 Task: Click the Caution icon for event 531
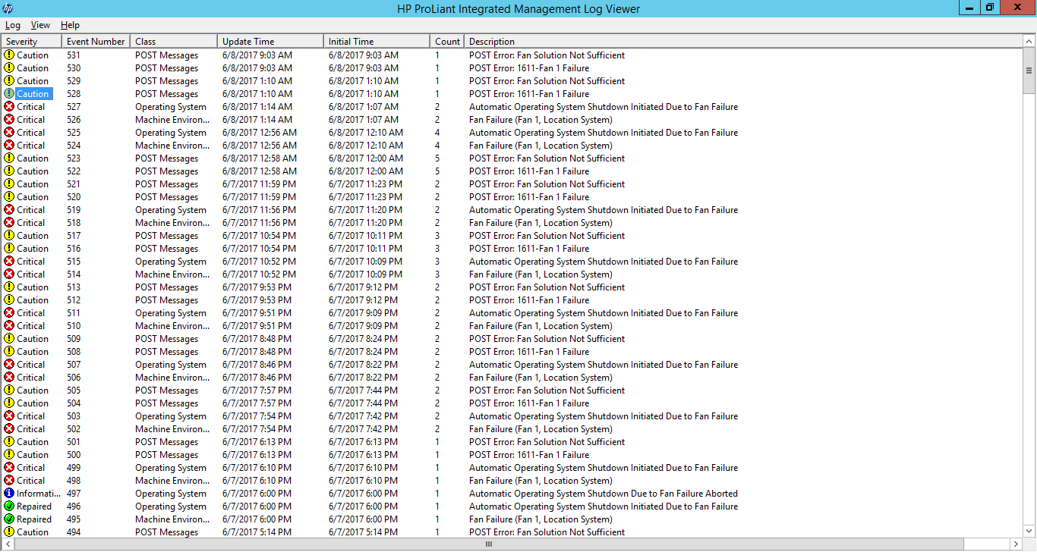click(9, 55)
